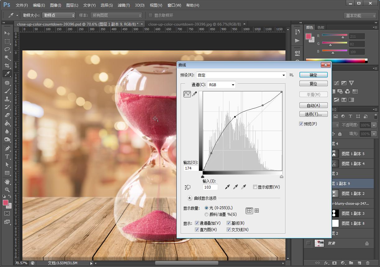The height and width of the screenshot is (267, 380).
Task: Open the 滤镜(T) menu
Action: pyautogui.click(x=124, y=5)
